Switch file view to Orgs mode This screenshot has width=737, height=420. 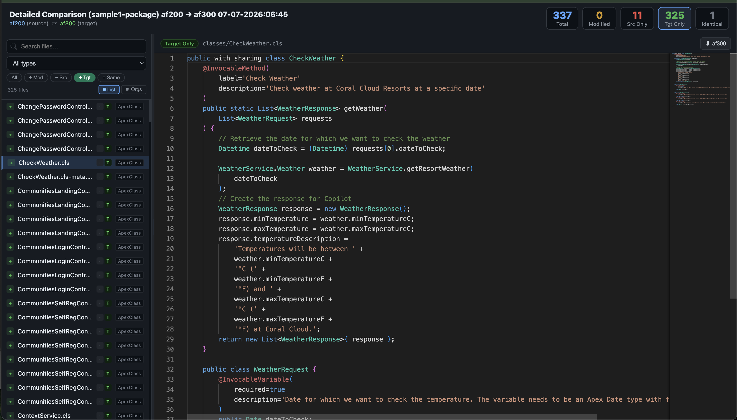click(134, 90)
